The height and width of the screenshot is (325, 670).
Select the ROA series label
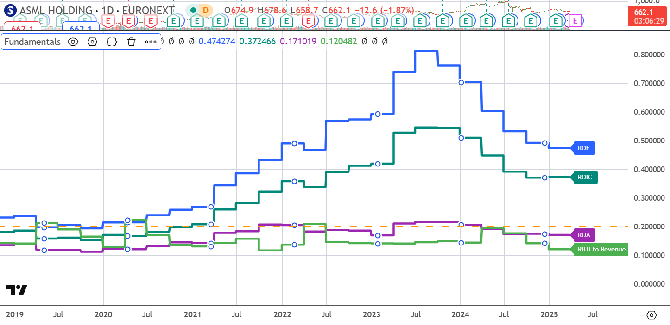point(584,235)
